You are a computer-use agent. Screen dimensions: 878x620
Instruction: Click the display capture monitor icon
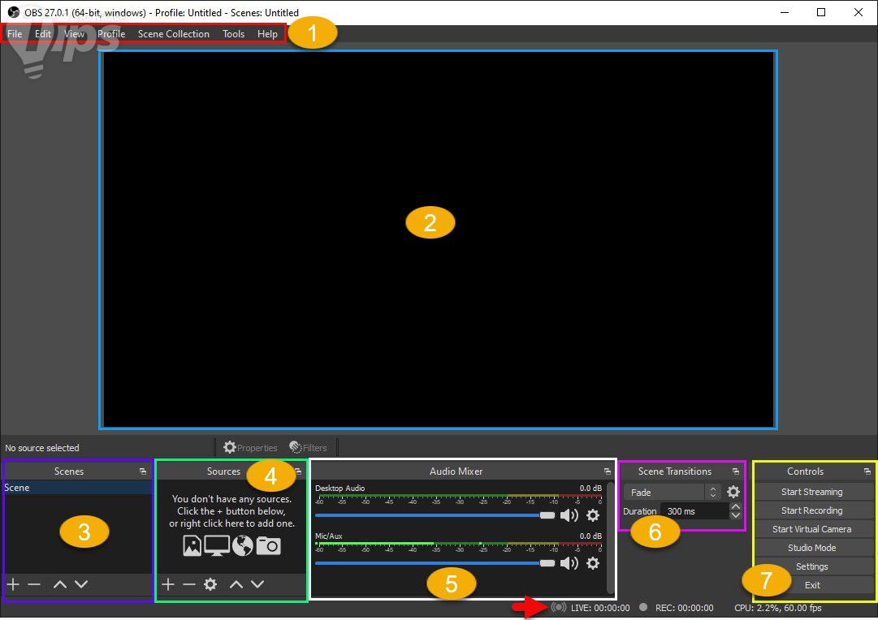click(x=217, y=545)
